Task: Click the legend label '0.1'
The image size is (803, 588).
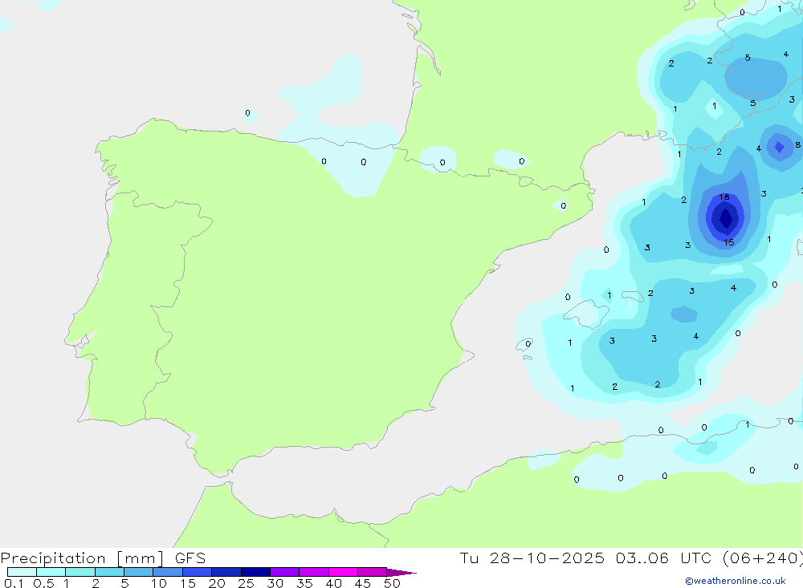Action: 14,583
